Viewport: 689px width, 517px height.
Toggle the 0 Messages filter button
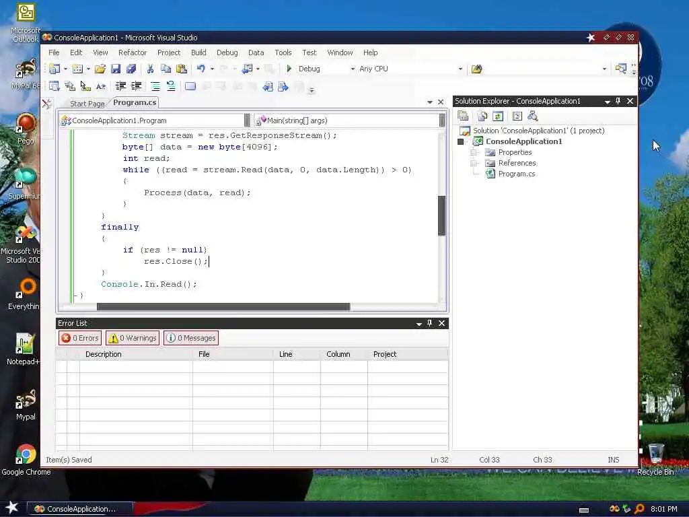click(x=191, y=338)
